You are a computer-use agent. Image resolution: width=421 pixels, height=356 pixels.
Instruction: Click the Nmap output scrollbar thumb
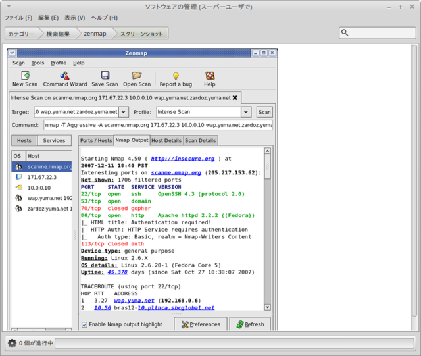[268, 166]
